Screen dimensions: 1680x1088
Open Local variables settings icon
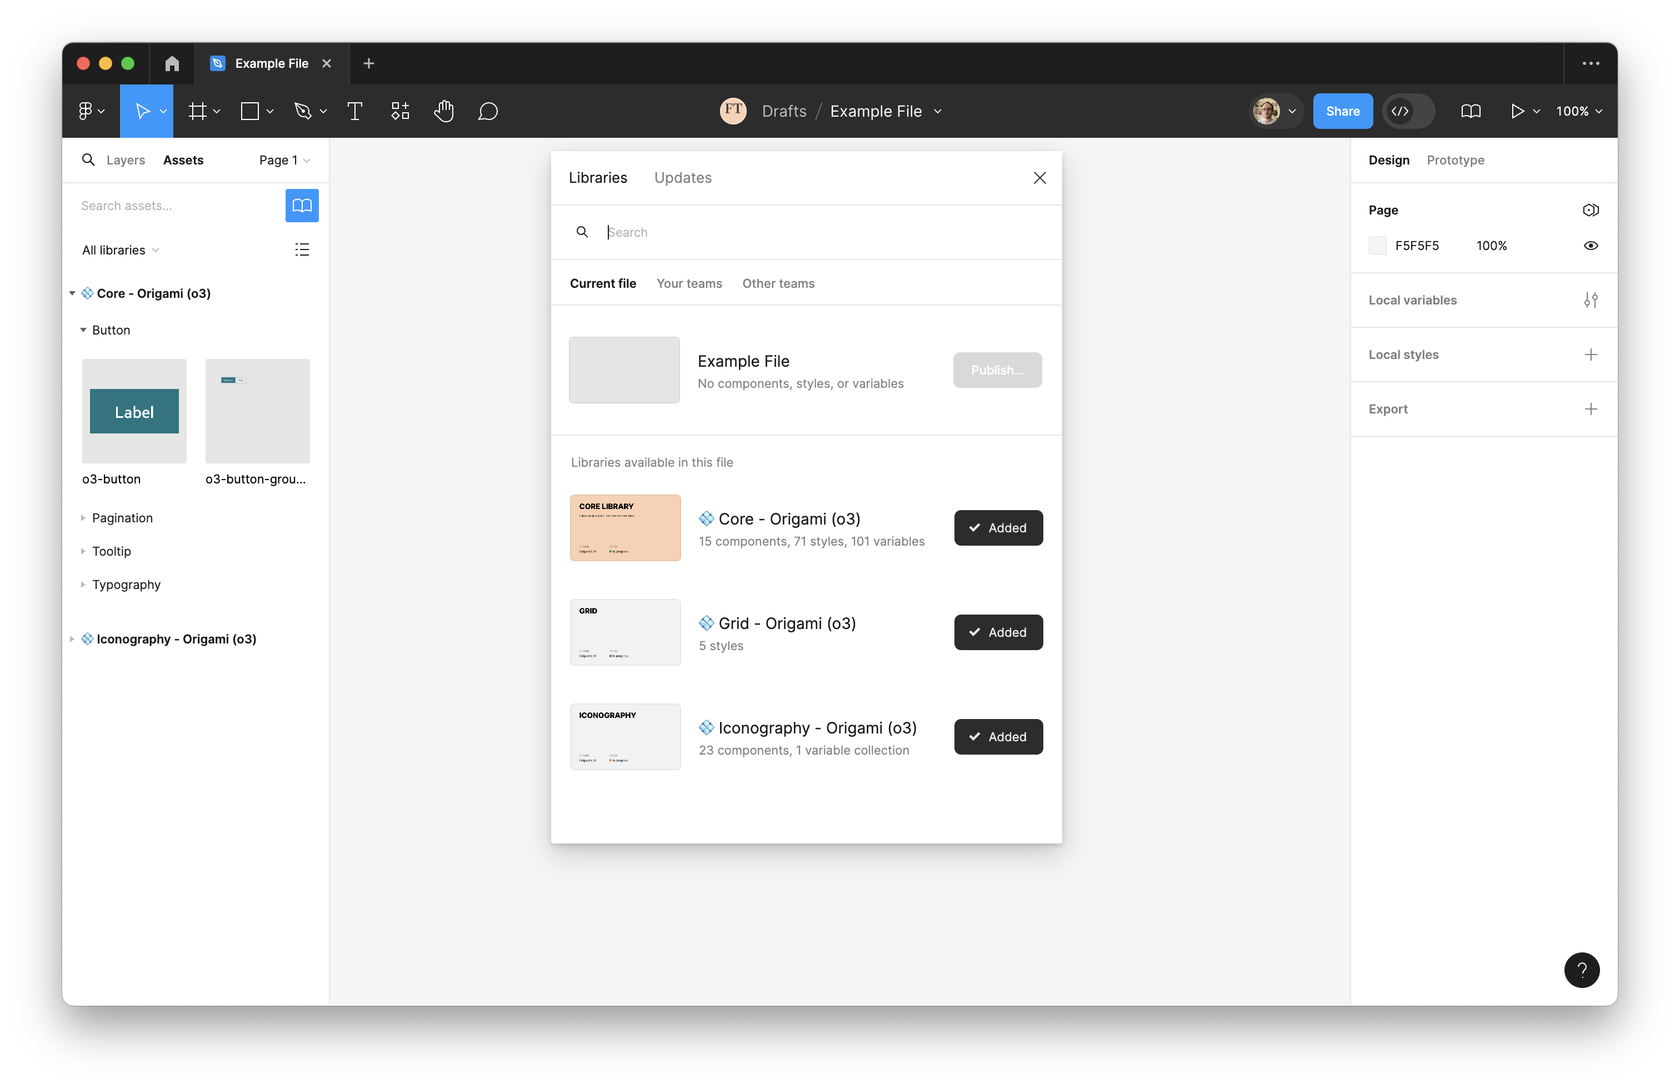click(1591, 300)
